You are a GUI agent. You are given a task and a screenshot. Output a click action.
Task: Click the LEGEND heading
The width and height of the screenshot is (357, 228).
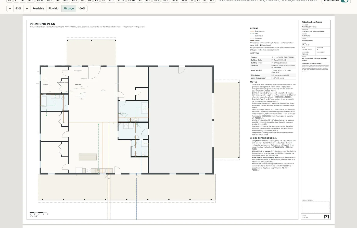pyautogui.click(x=254, y=28)
